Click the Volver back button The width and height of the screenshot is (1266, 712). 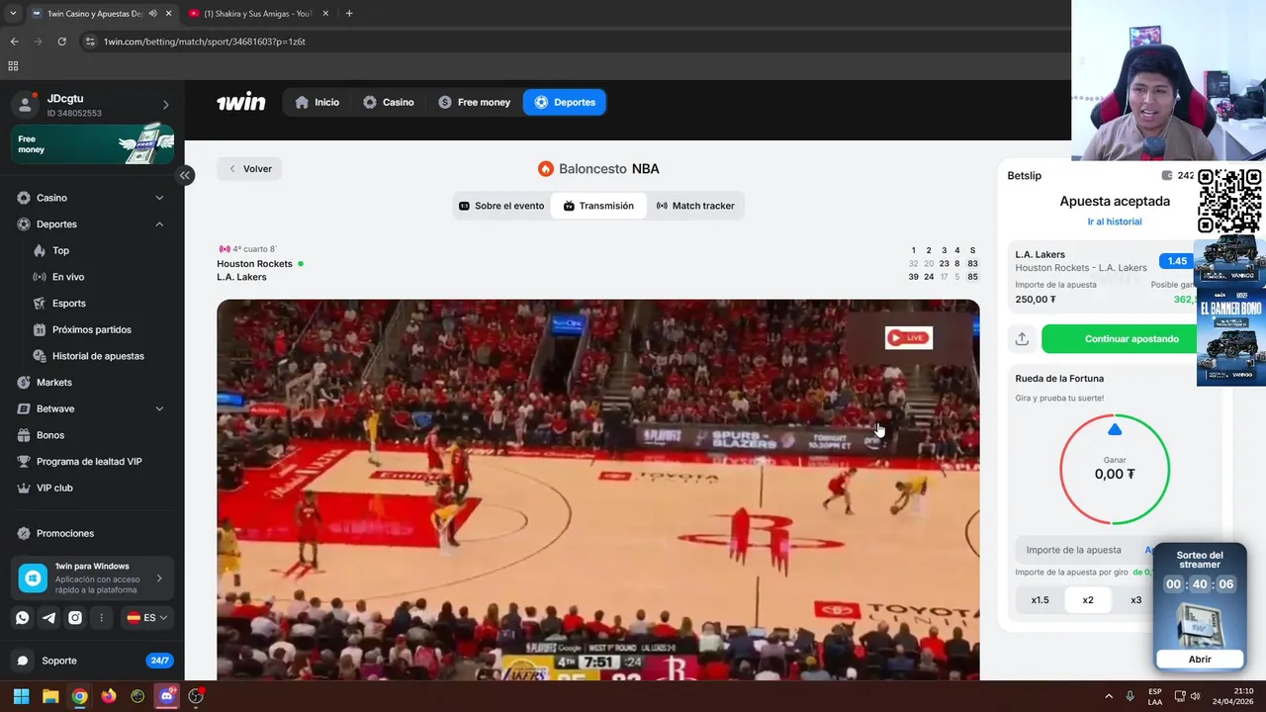[250, 169]
